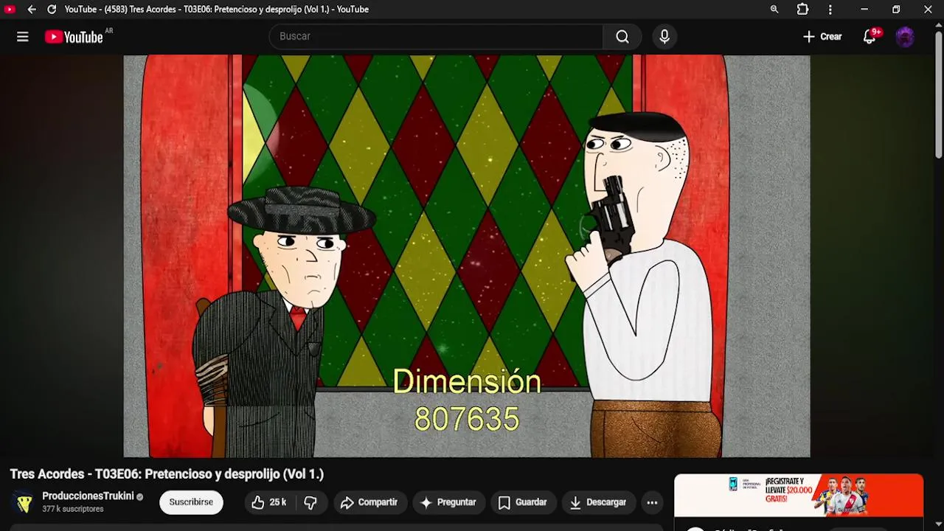Open the browser three-dot menu
Viewport: 944px width, 531px height.
(x=830, y=10)
